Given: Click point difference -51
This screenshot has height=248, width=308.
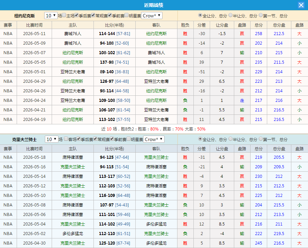Looking at the screenshot, I should 202,72.
